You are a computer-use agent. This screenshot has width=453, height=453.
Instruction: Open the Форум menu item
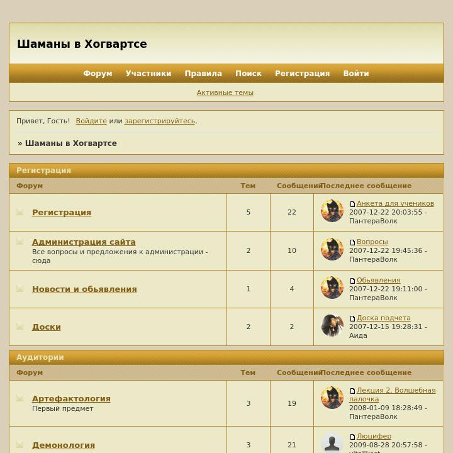tap(98, 74)
